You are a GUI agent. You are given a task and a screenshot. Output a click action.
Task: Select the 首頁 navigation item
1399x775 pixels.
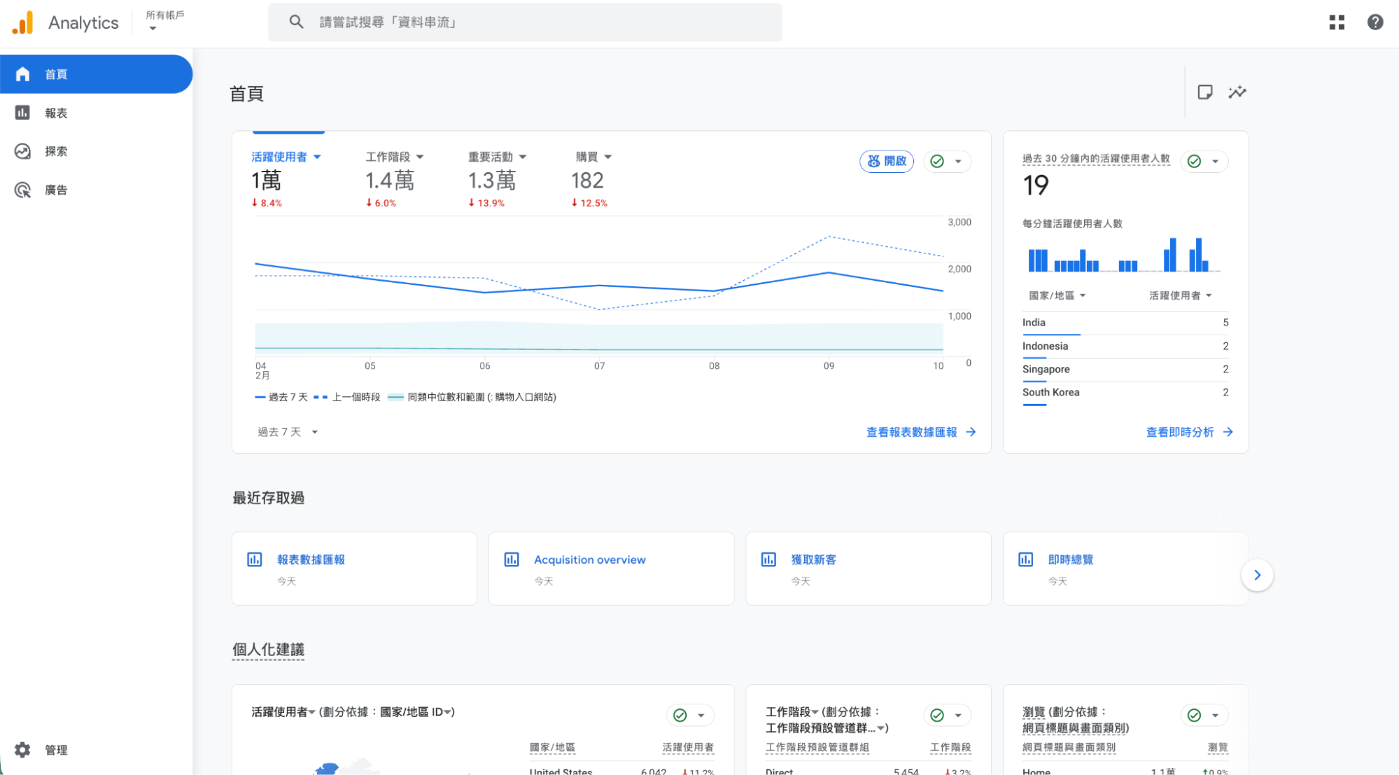pyautogui.click(x=56, y=74)
